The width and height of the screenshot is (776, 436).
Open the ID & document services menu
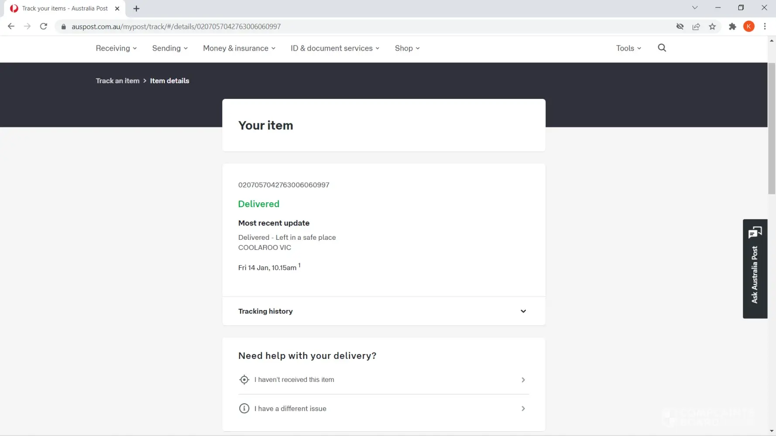tap(335, 48)
